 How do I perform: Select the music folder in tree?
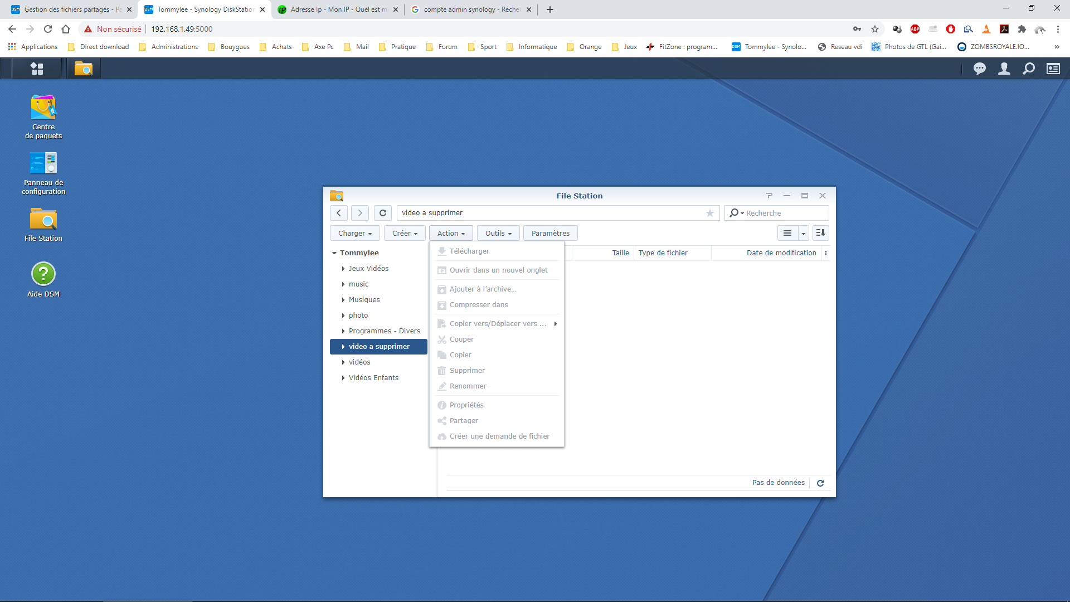coord(379,284)
